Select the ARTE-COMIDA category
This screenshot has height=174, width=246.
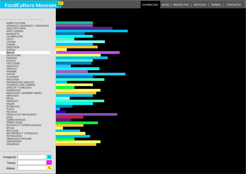point(15,31)
